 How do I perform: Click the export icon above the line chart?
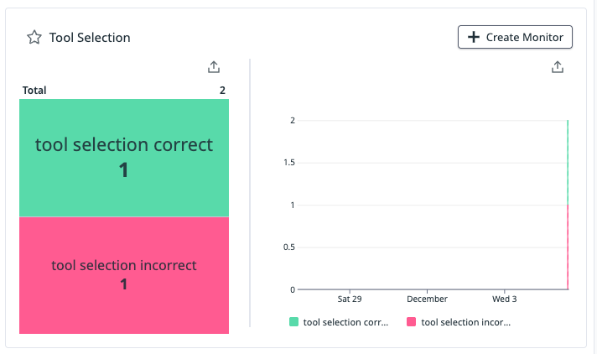[x=558, y=67]
